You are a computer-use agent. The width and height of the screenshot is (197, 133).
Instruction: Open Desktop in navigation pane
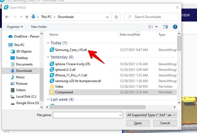pos(19,58)
